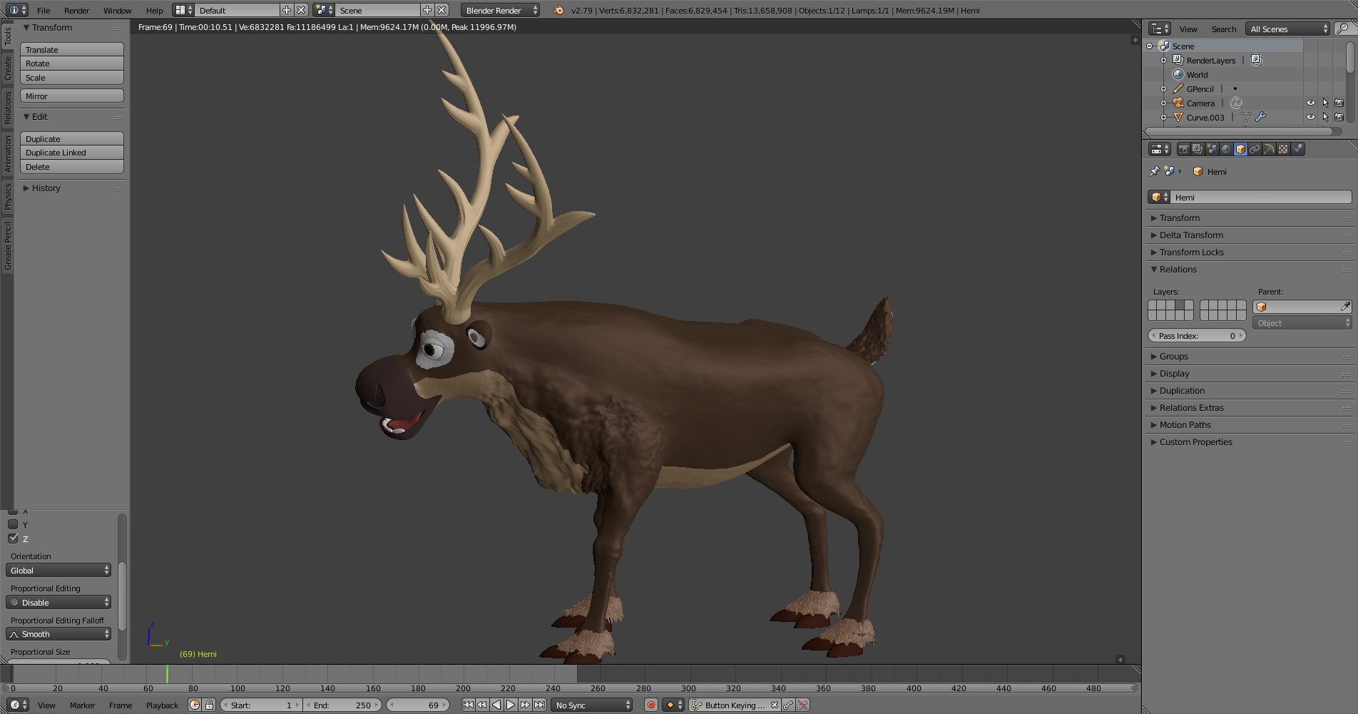
Task: Open the Texture properties checker tab
Action: [1283, 149]
